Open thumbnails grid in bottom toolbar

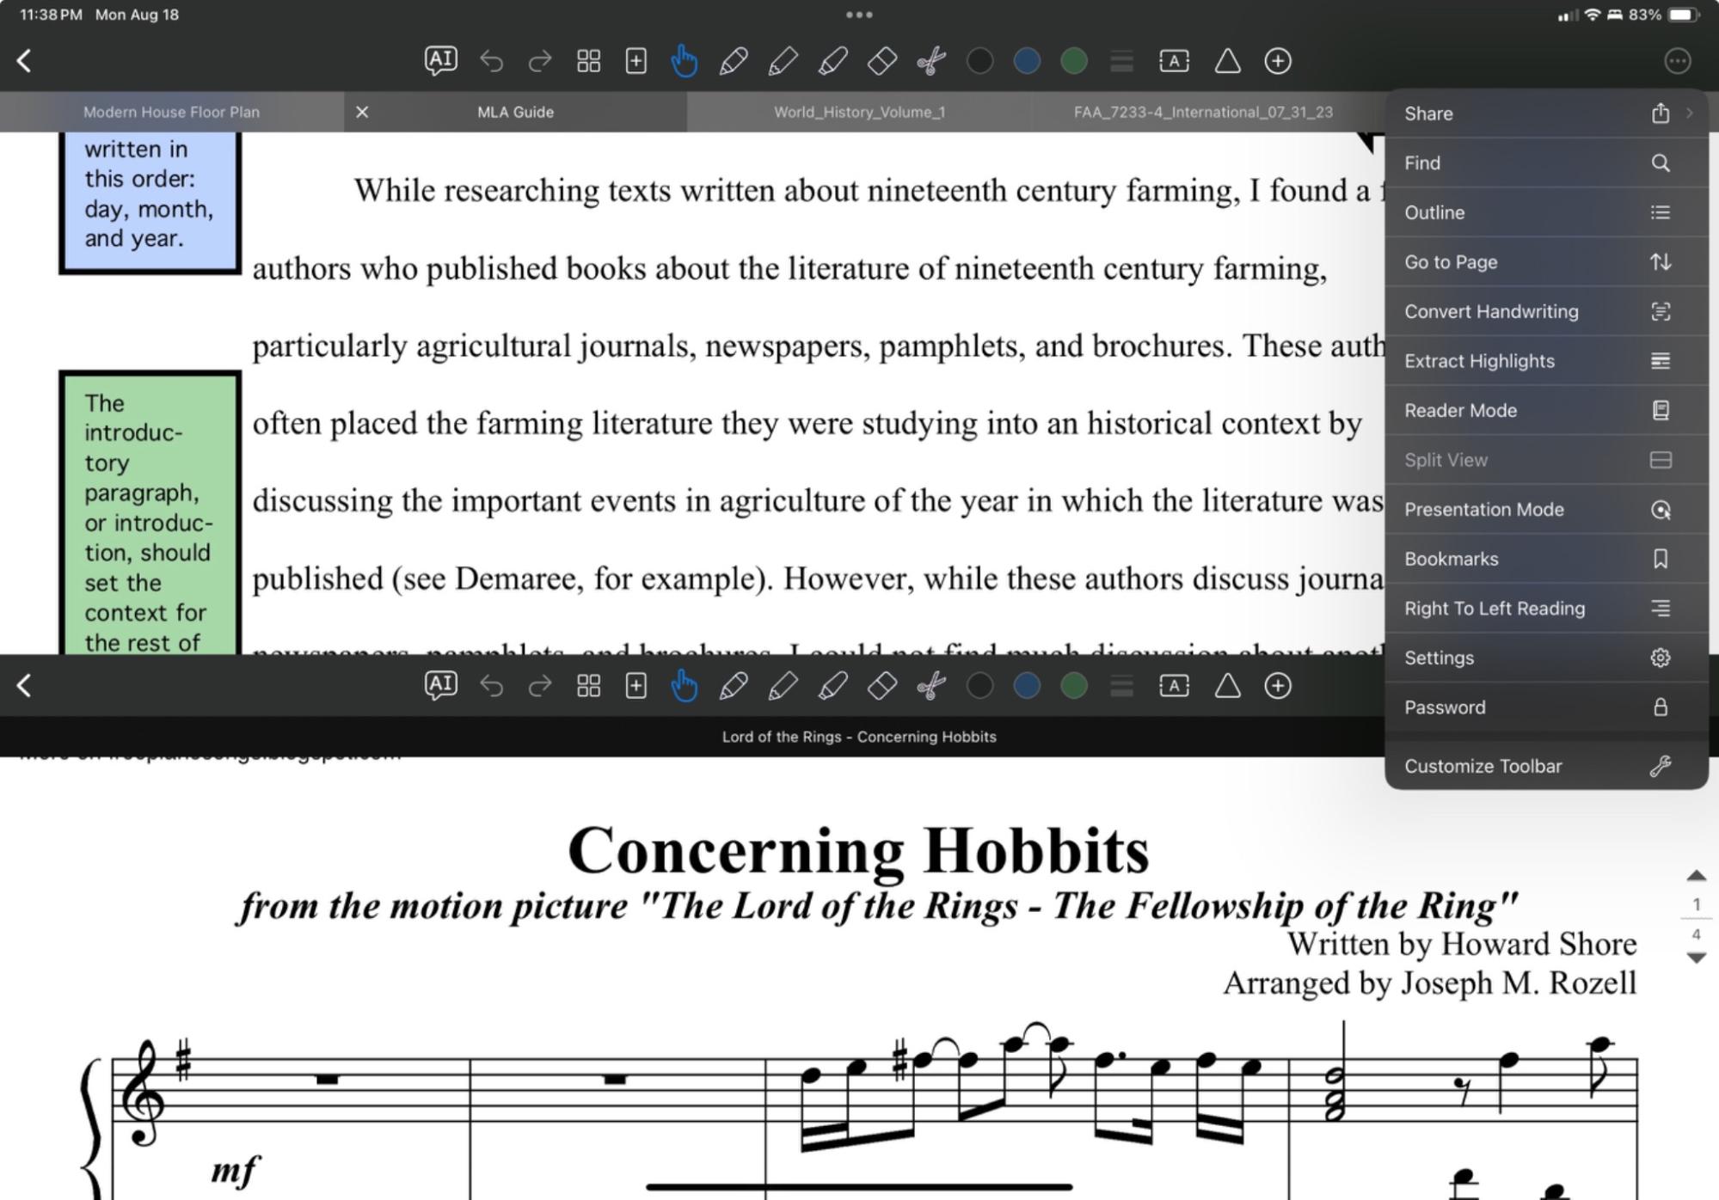[x=588, y=686]
